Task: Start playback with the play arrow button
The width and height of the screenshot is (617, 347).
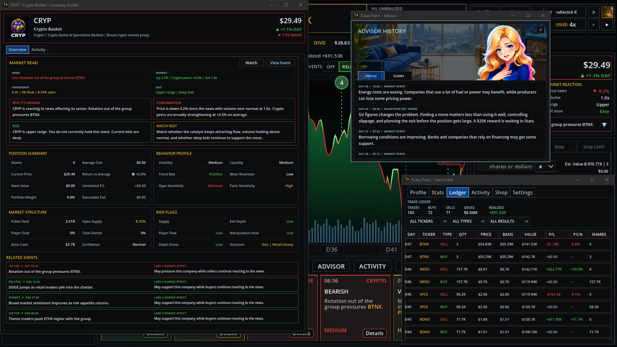Action: (x=607, y=25)
